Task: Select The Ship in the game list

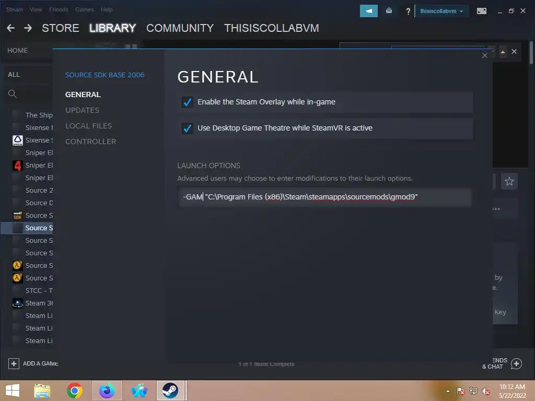Action: [x=39, y=115]
